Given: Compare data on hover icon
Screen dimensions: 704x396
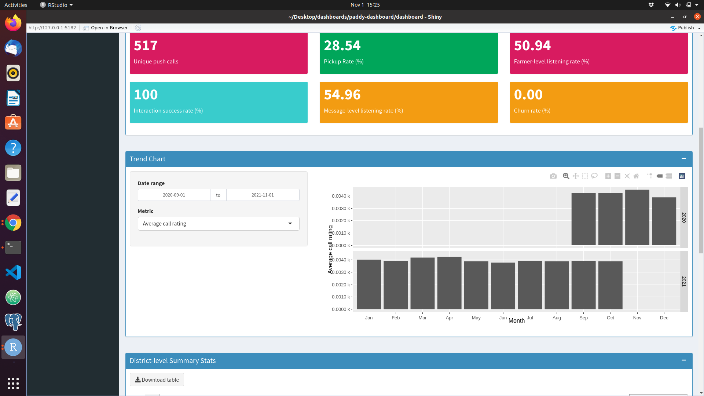Looking at the screenshot, I should [669, 176].
